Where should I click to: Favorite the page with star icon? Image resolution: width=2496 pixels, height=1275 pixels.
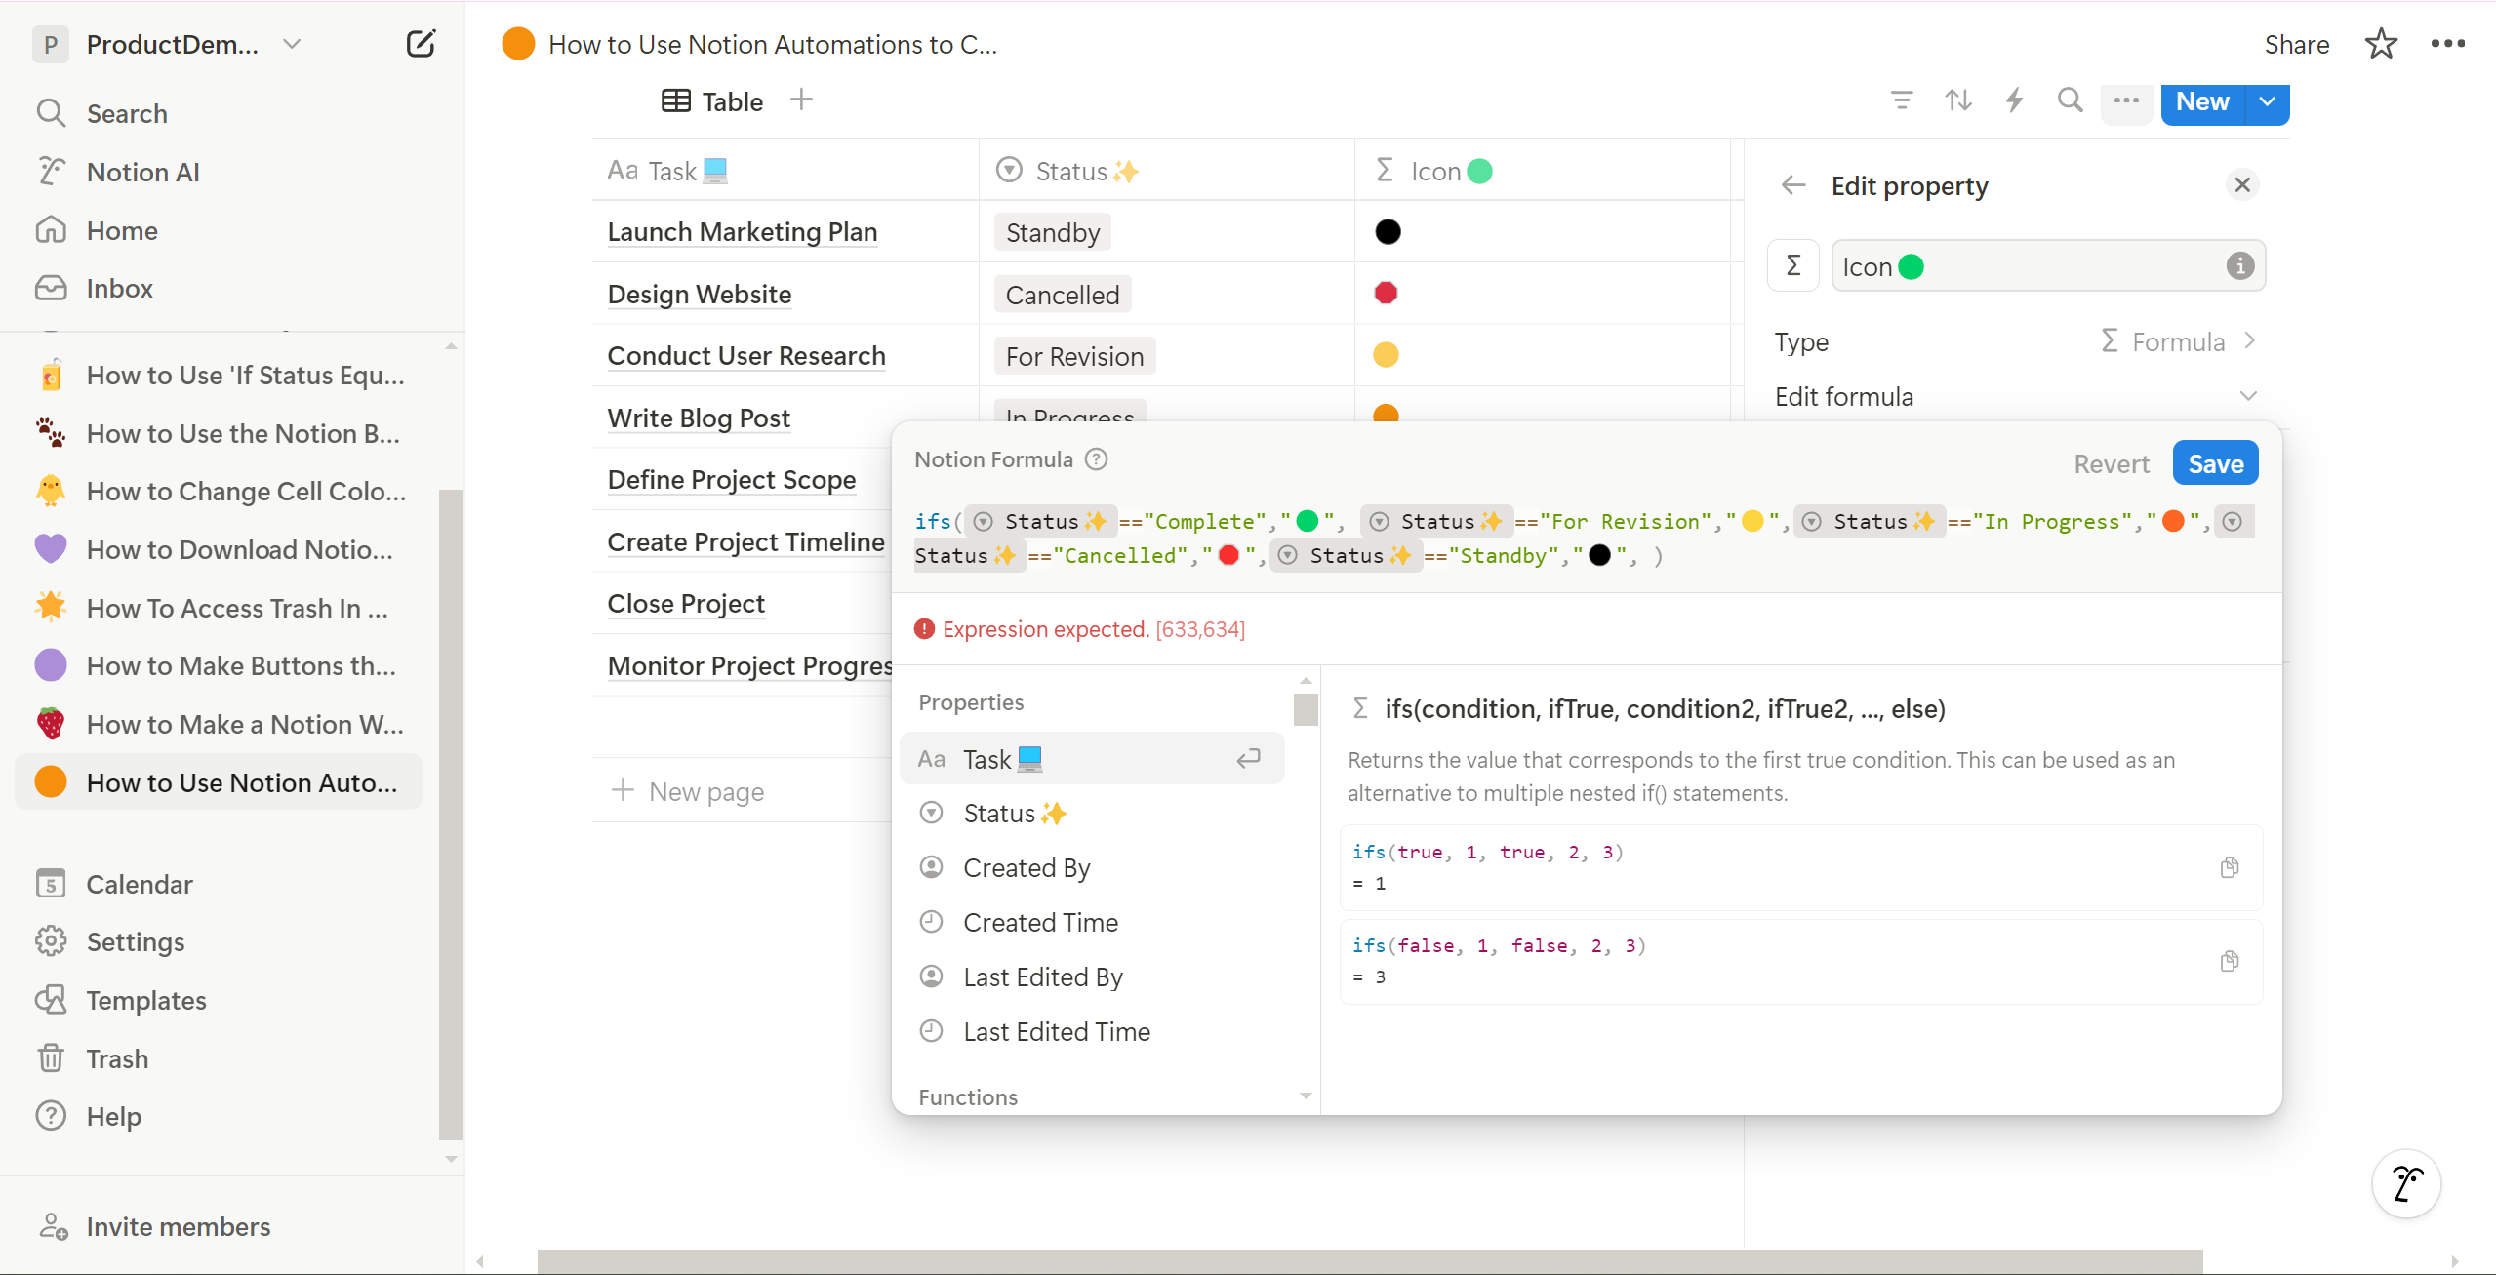pos(2381,44)
